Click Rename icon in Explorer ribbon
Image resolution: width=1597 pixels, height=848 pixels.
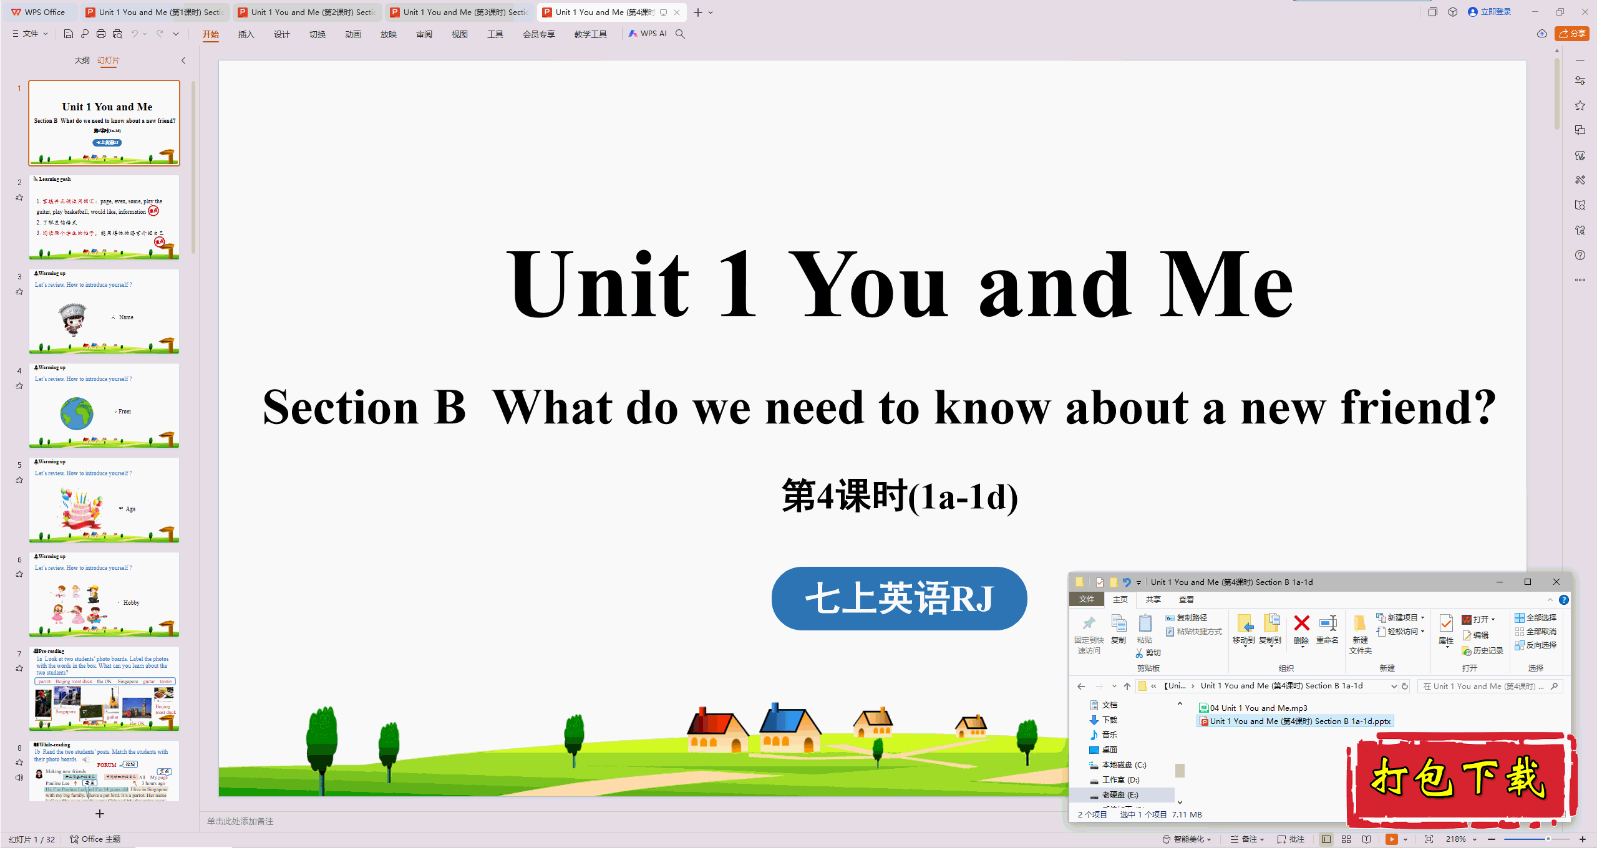1328,629
